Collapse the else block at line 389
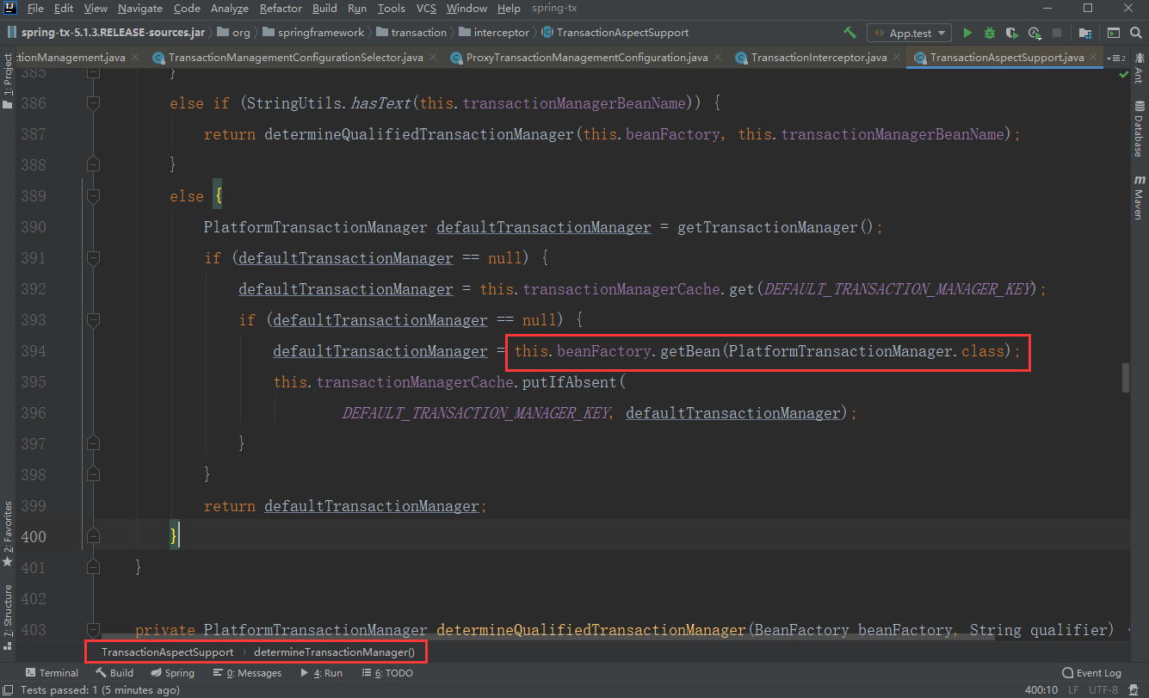Screen dimensions: 1149x698 [x=93, y=195]
